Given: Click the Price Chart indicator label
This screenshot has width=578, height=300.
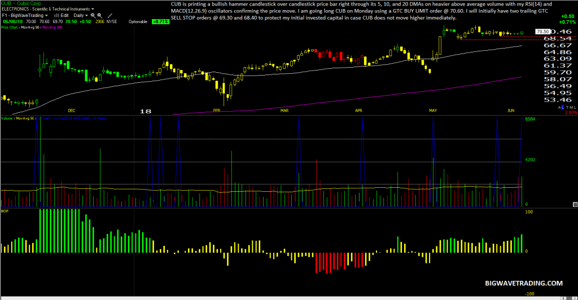Looking at the screenshot, I should pyautogui.click(x=9, y=28).
